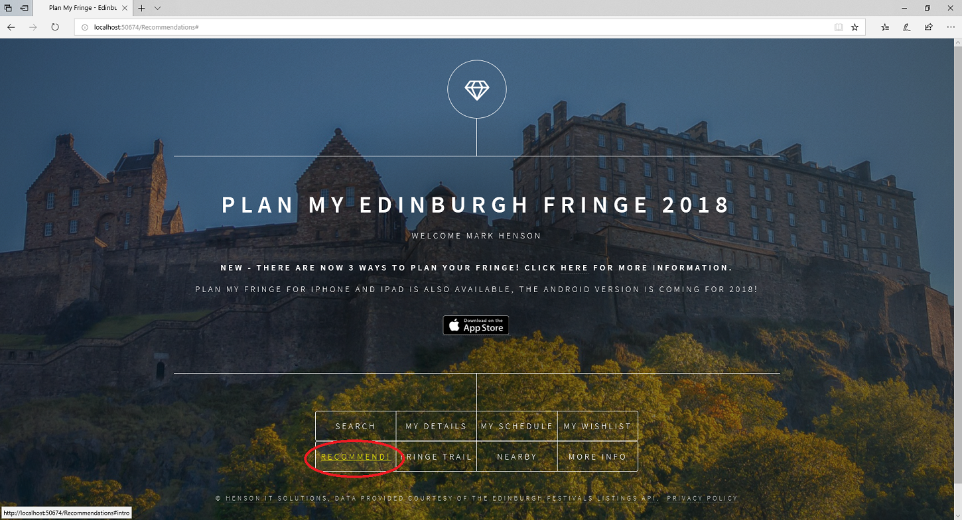Close the Plan My Fringe tab
The height and width of the screenshot is (520, 962).
125,8
